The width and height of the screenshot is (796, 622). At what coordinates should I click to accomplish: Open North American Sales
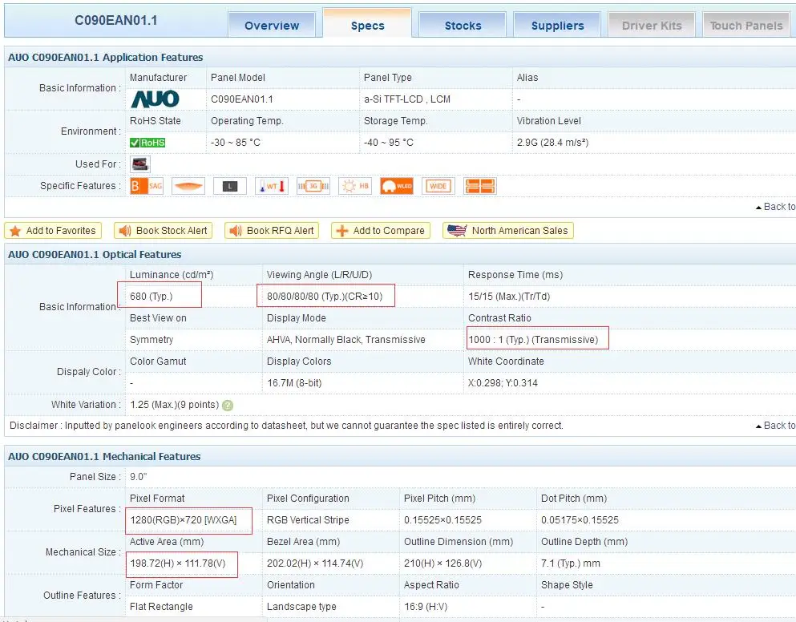pyautogui.click(x=508, y=231)
